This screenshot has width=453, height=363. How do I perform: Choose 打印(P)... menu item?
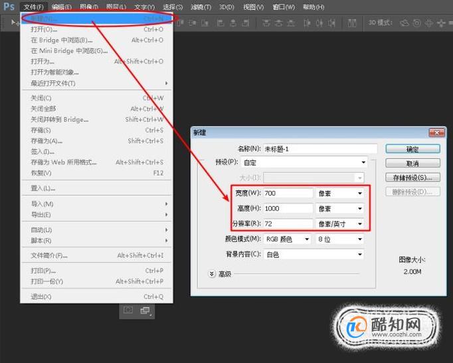pyautogui.click(x=97, y=271)
